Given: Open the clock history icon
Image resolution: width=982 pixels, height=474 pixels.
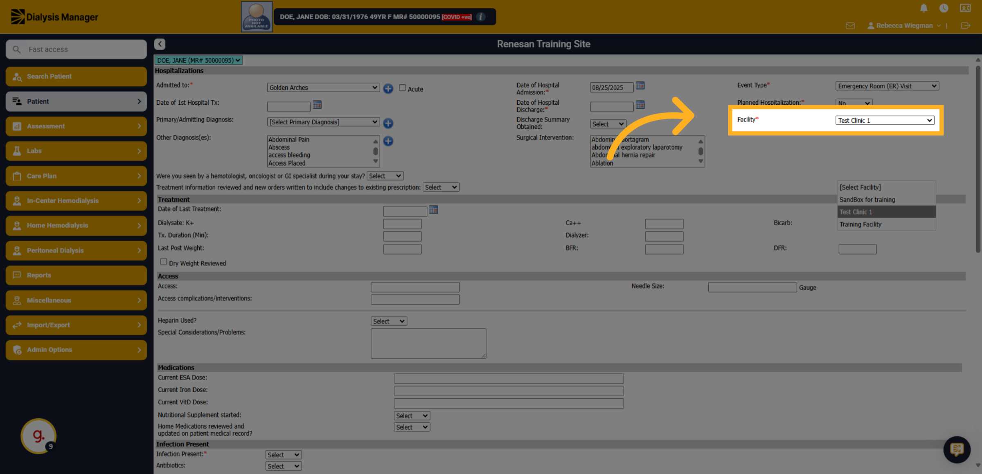Looking at the screenshot, I should pyautogui.click(x=944, y=8).
